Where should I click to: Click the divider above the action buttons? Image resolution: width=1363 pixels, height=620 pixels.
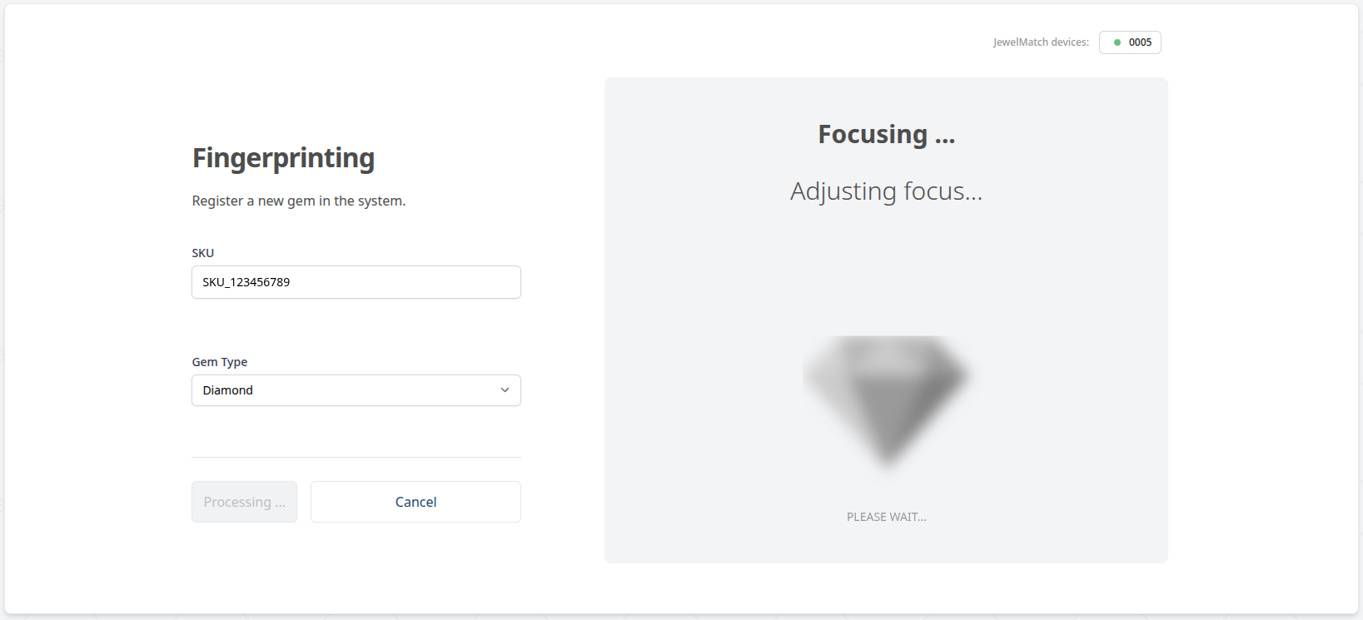[x=356, y=457]
